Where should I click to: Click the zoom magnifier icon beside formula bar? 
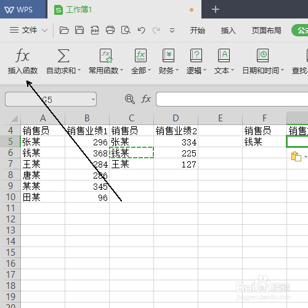pos(130,99)
